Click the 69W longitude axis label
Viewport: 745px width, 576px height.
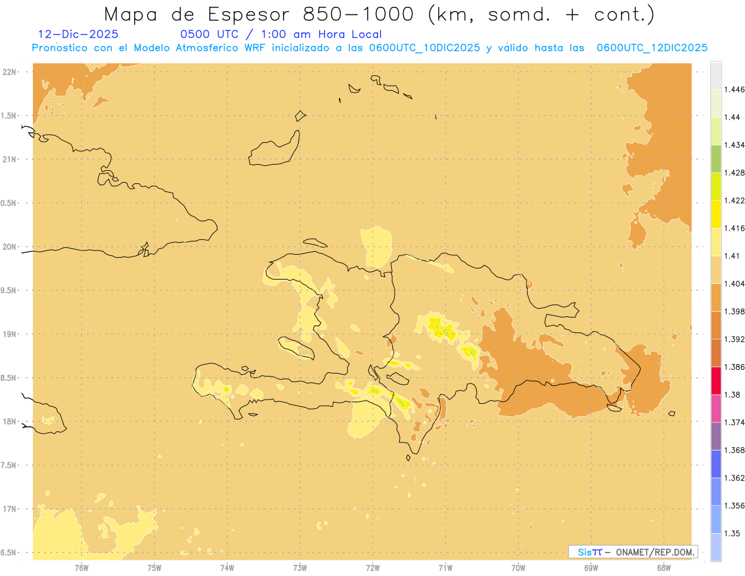point(591,568)
